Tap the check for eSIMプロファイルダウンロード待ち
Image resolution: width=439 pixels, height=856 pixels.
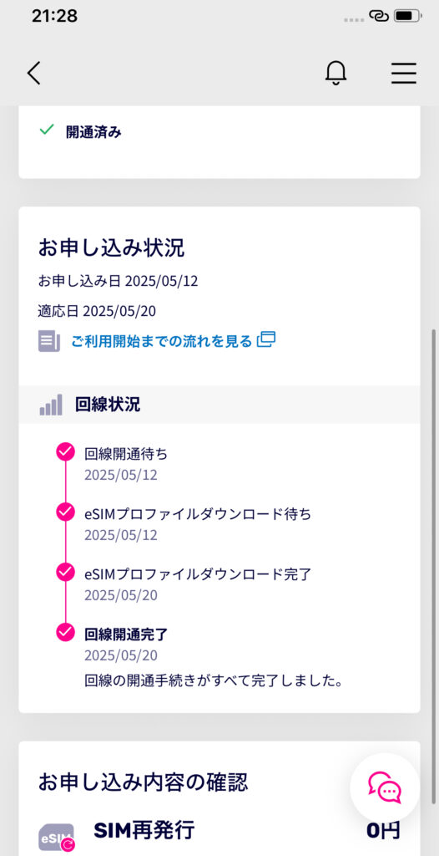tap(65, 512)
